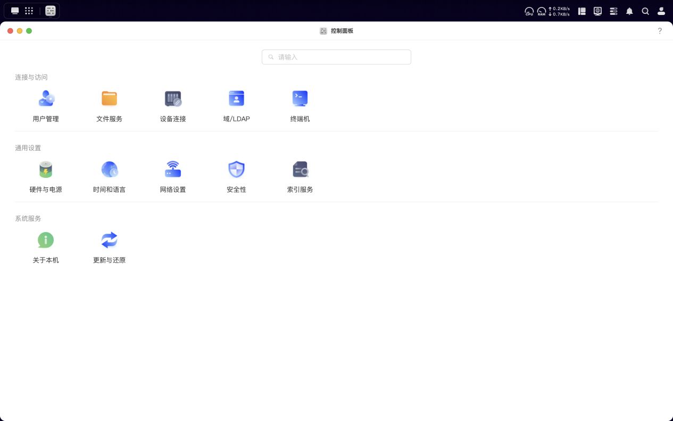Open CPU usage gauge
Image resolution: width=673 pixels, height=421 pixels.
coord(529,11)
